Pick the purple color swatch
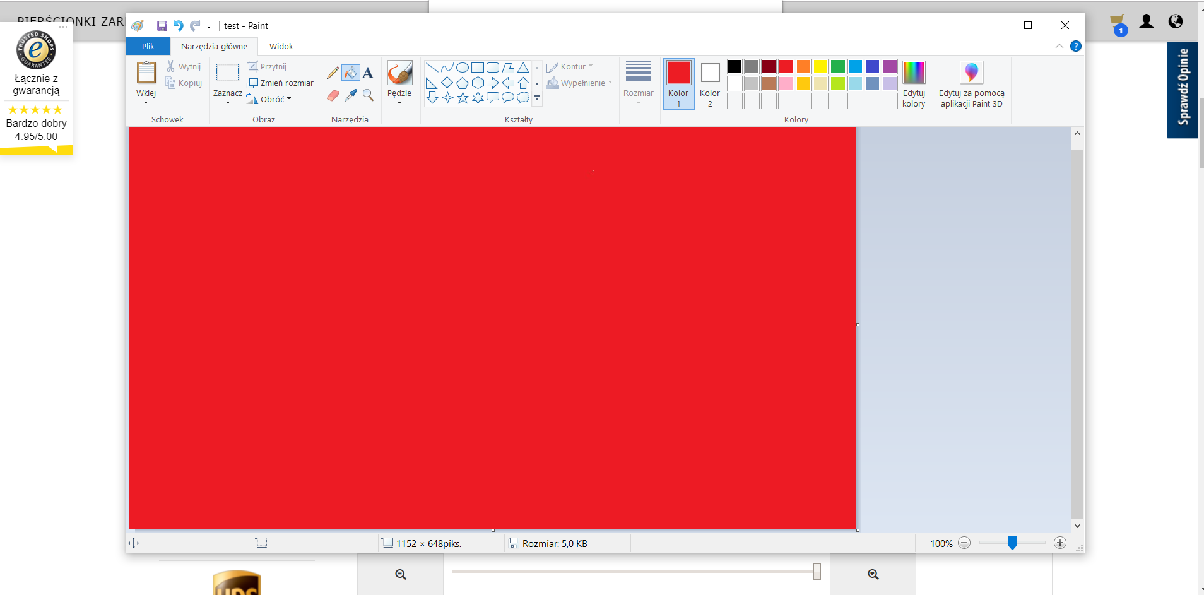The width and height of the screenshot is (1204, 595). coord(890,67)
